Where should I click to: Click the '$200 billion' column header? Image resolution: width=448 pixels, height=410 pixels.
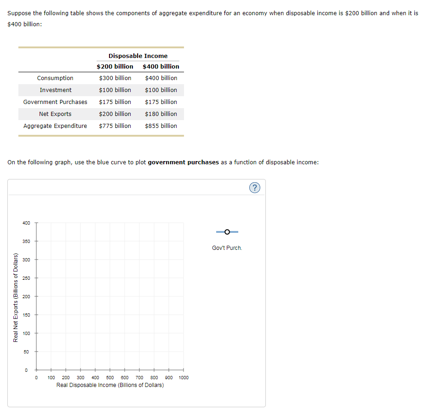click(115, 66)
